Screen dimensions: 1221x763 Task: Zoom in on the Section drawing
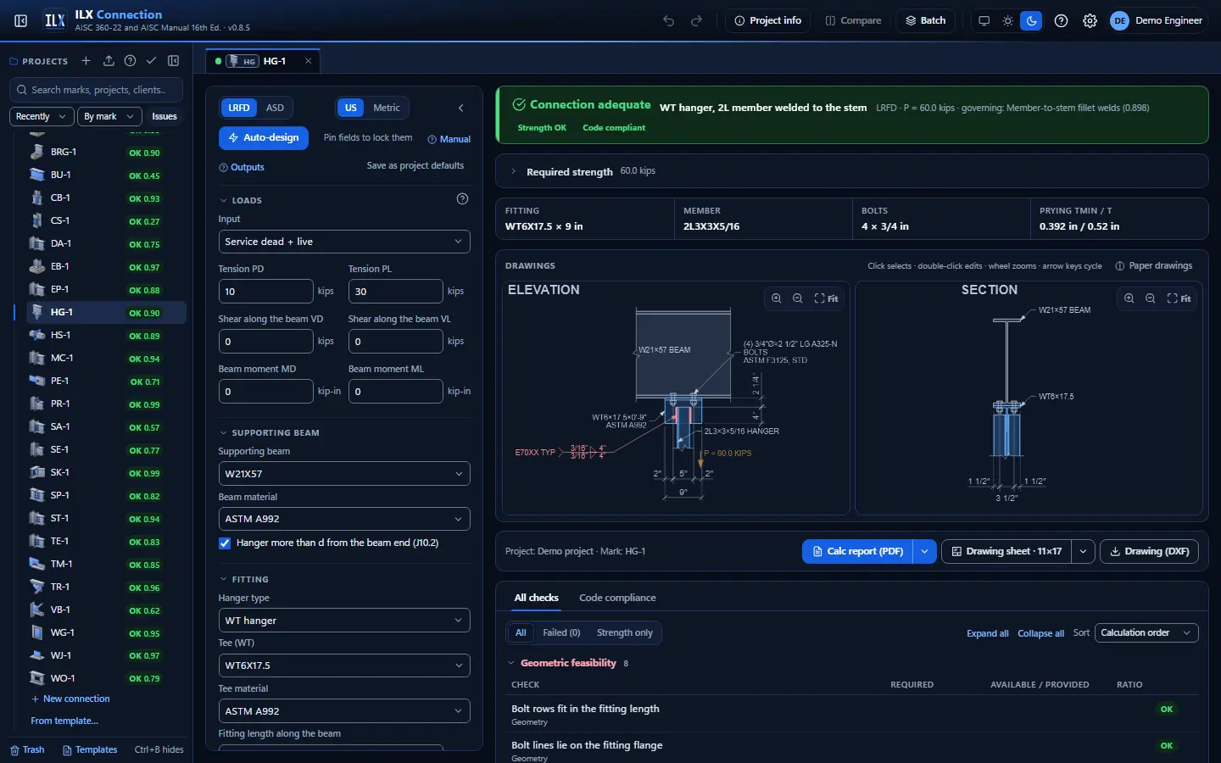tap(1129, 298)
